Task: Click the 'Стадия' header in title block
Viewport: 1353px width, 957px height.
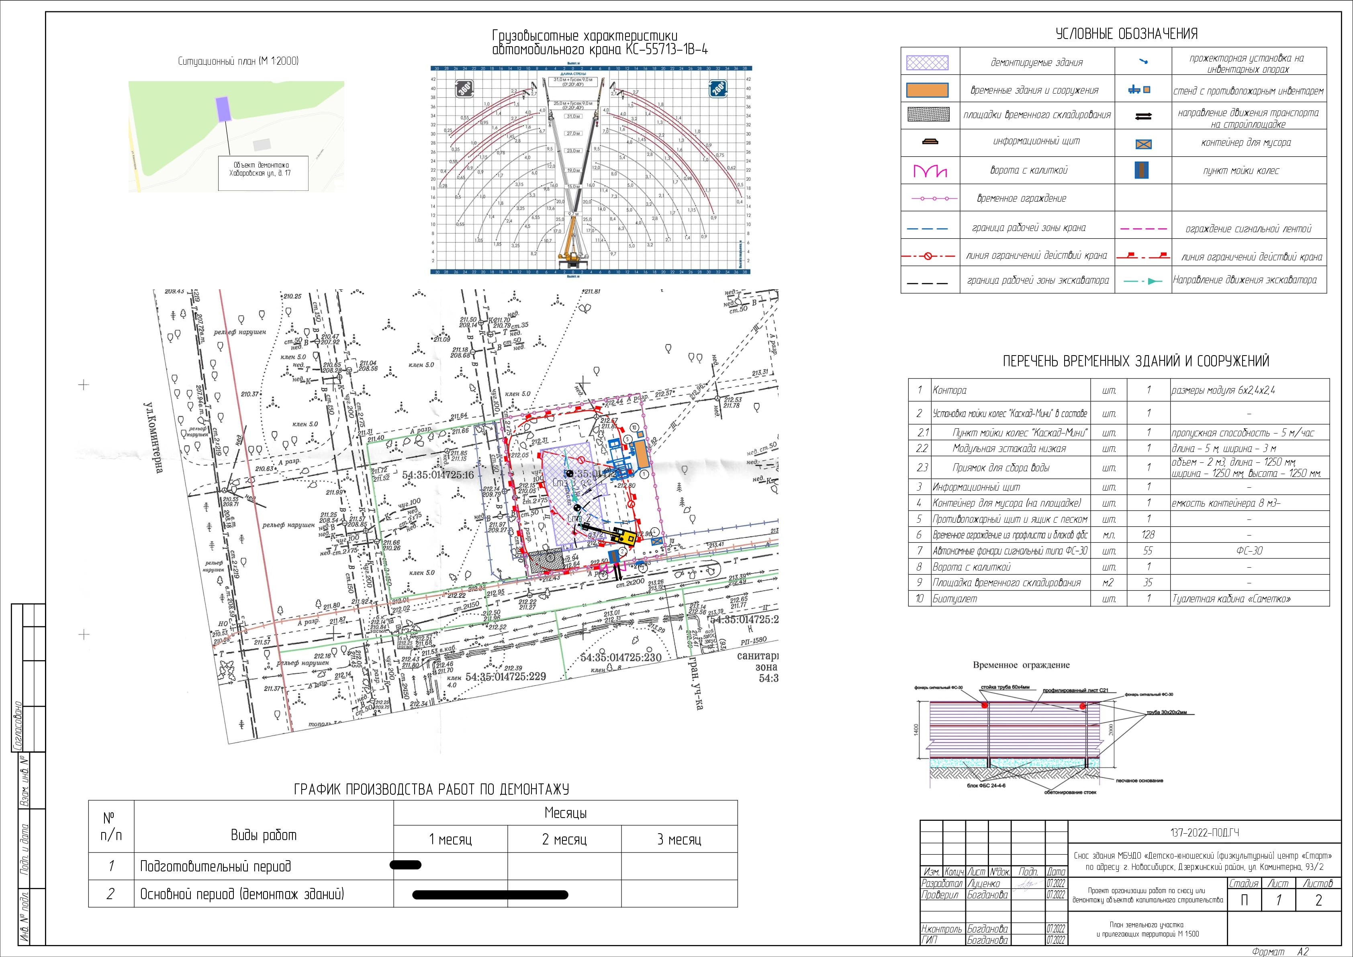Action: coord(1243,883)
